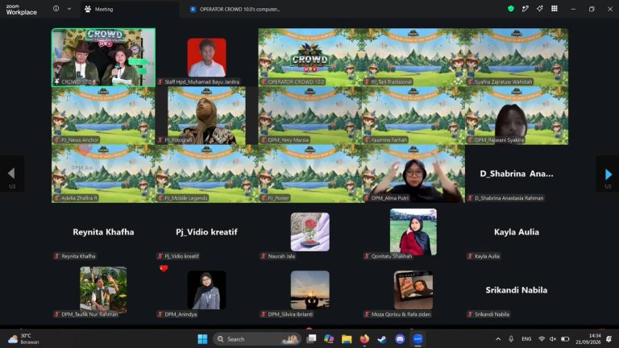Open the annotate pen icon in title bar

[525, 9]
